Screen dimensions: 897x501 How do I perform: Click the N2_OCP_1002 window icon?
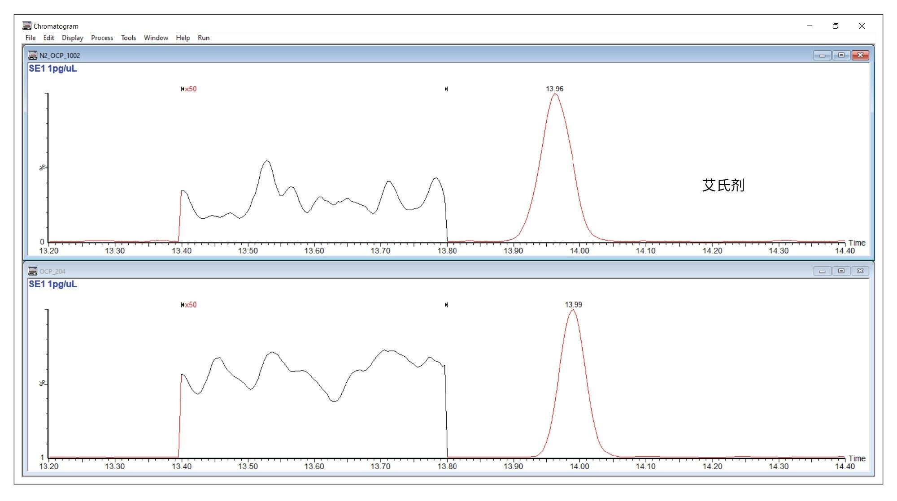pyautogui.click(x=33, y=56)
